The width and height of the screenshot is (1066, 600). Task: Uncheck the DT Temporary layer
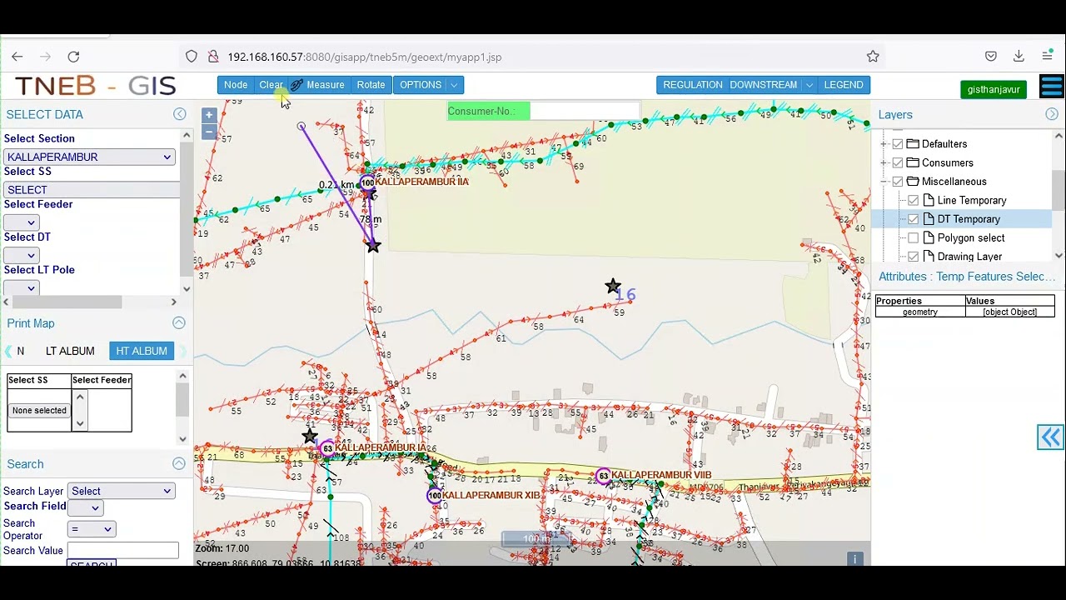click(x=914, y=219)
